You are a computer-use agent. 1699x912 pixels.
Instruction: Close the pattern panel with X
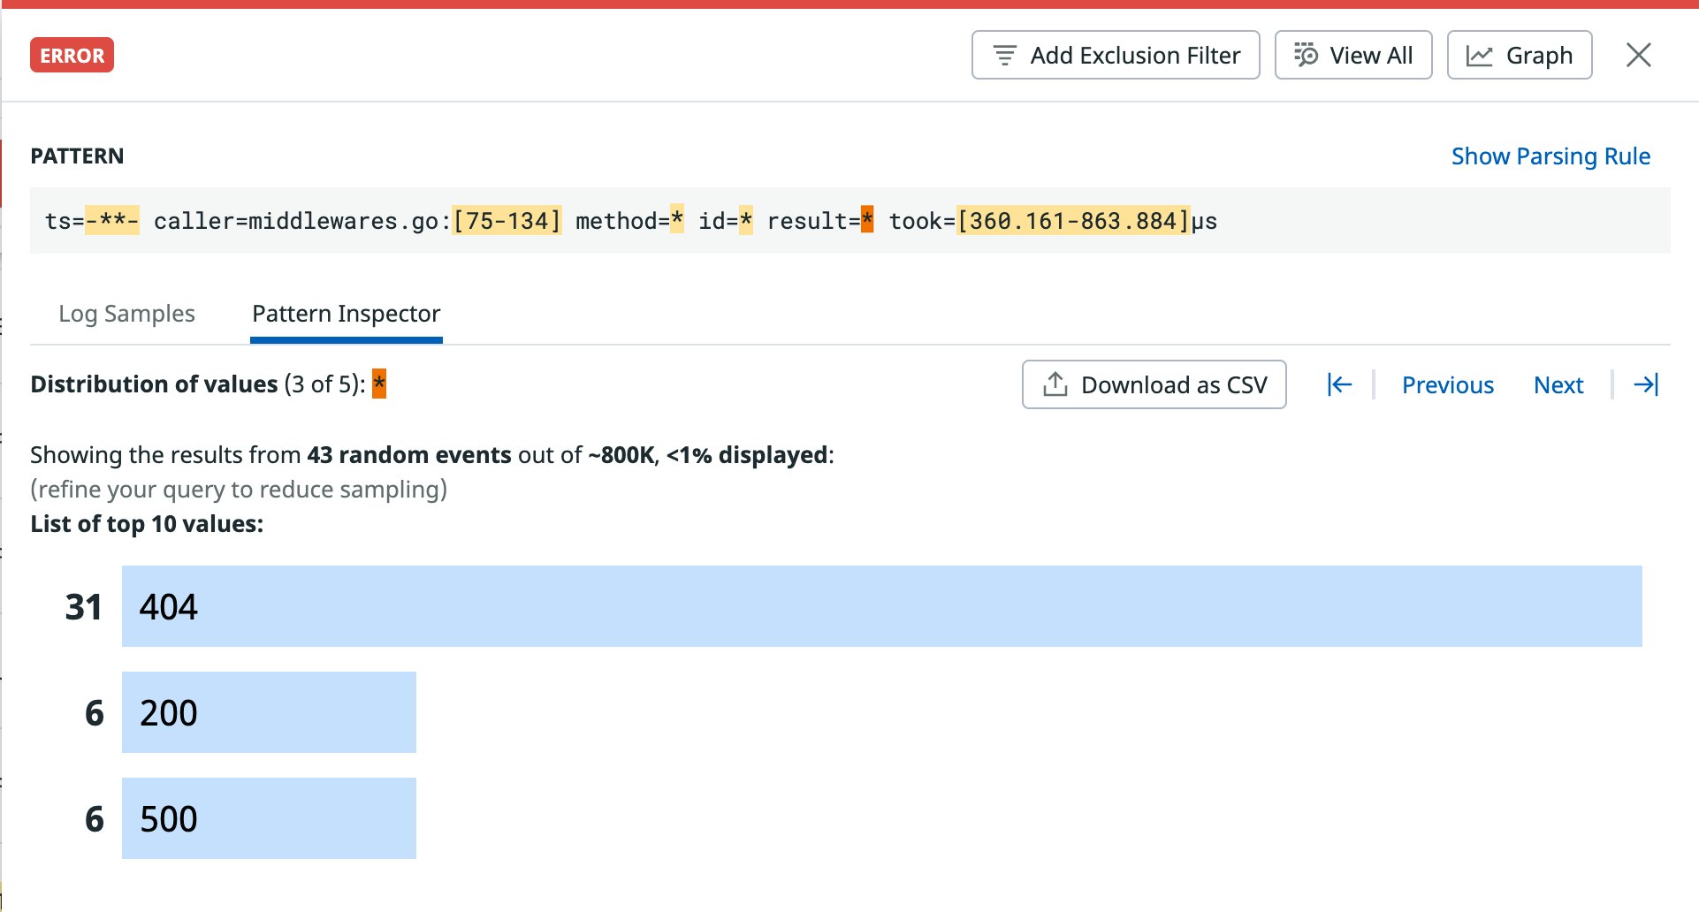pyautogui.click(x=1638, y=56)
